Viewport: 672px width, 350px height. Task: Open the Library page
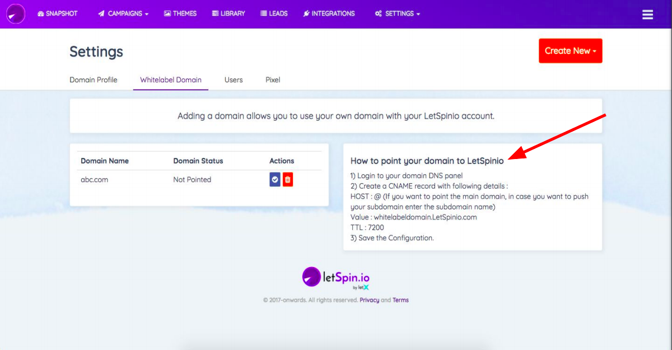(x=228, y=13)
